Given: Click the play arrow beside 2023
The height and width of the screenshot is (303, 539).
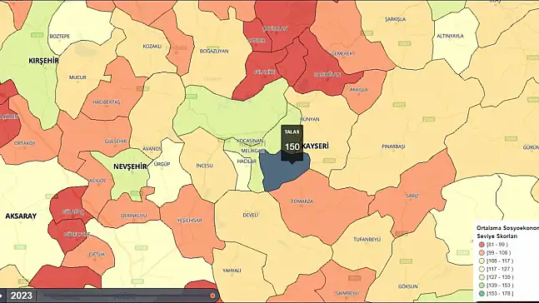Looking at the screenshot, I should pyautogui.click(x=2, y=296).
